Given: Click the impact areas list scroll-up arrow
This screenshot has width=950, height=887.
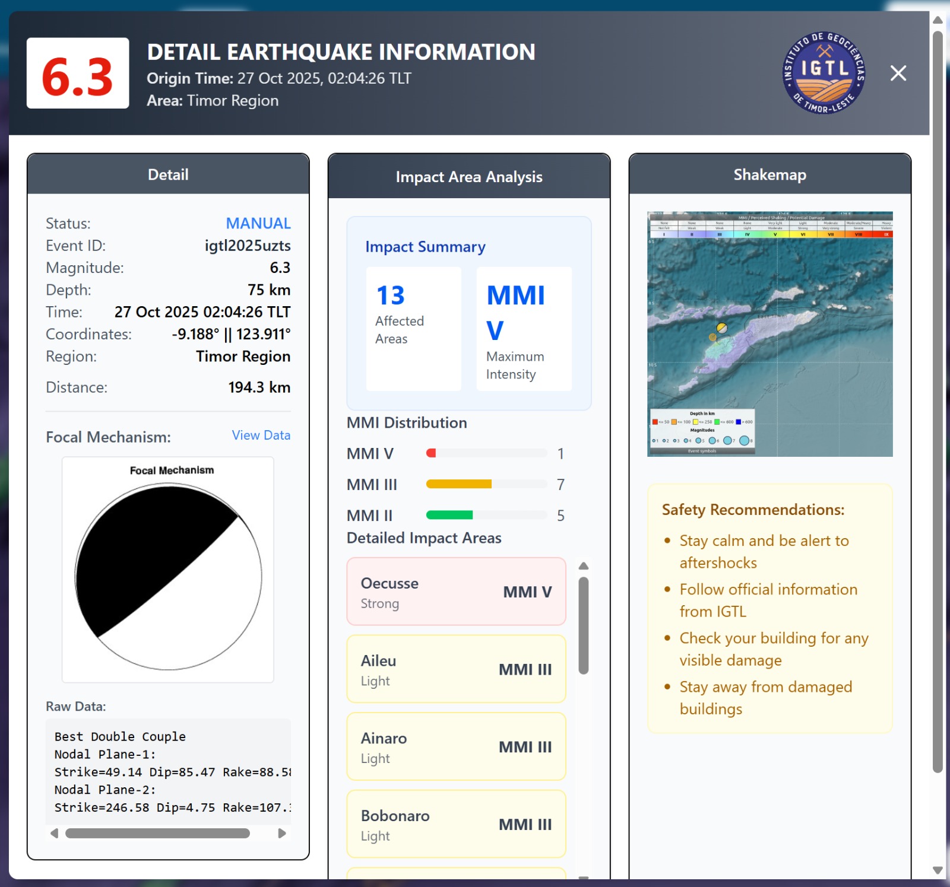Looking at the screenshot, I should click(x=584, y=565).
